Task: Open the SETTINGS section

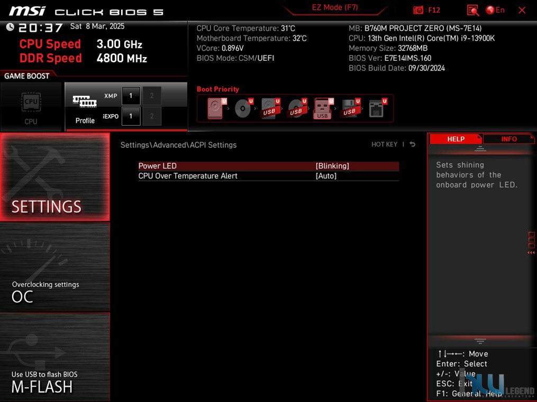Action: pyautogui.click(x=55, y=177)
